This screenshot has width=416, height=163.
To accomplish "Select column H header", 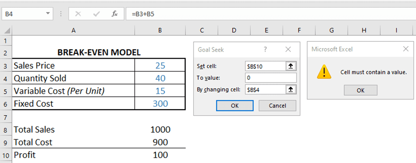I will (x=364, y=31).
